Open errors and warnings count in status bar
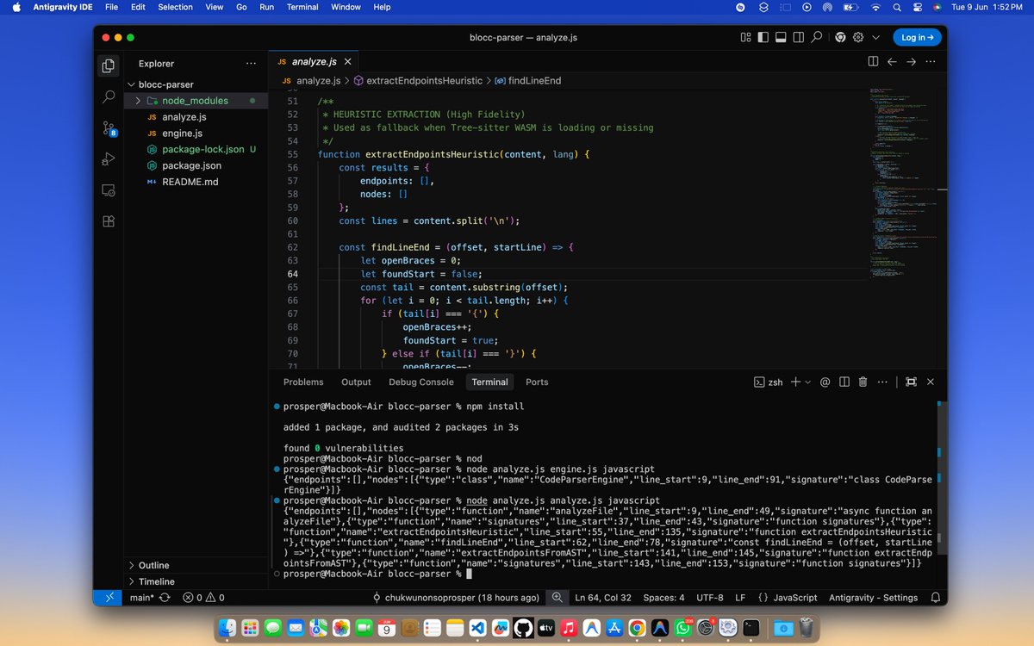The width and height of the screenshot is (1034, 646). (203, 598)
